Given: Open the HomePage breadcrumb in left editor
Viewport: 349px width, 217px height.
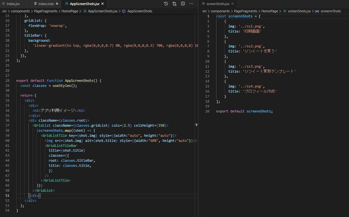Looking at the screenshot, I should click(70, 11).
